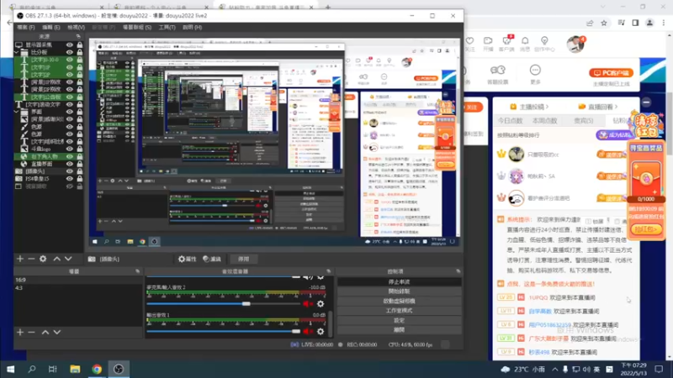Viewport: 673px width, 378px height.
Task: Unmute the 輸出音效 1 speaker icon
Action: click(307, 331)
